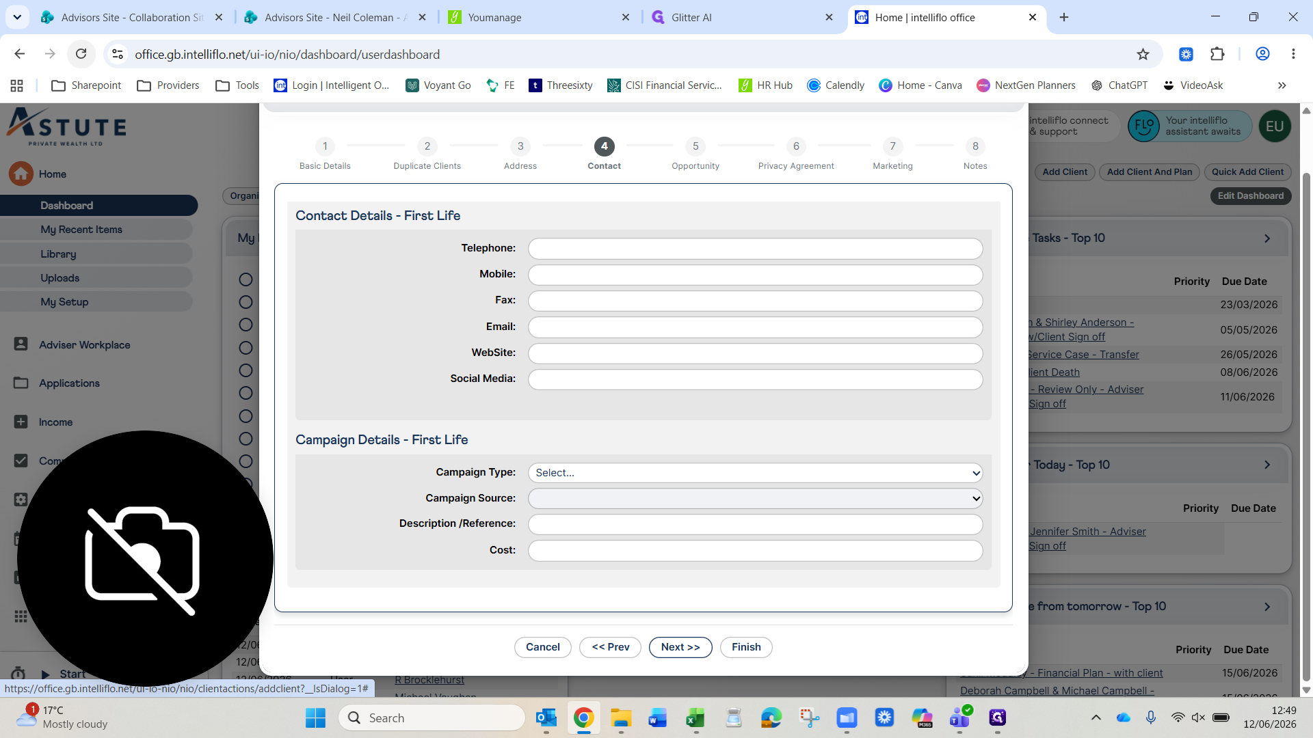Open the Providers bookmark folder

[x=168, y=85]
